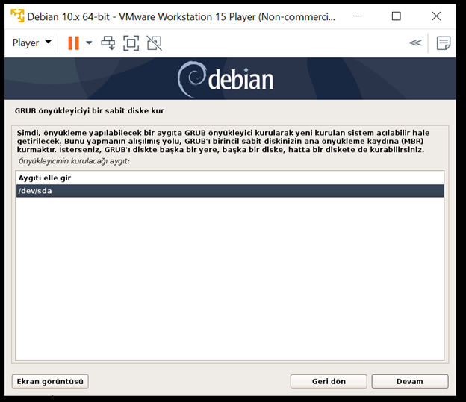Send Ctrl+Alt+Del to virtual machine
The width and height of the screenshot is (466, 402).
[108, 43]
